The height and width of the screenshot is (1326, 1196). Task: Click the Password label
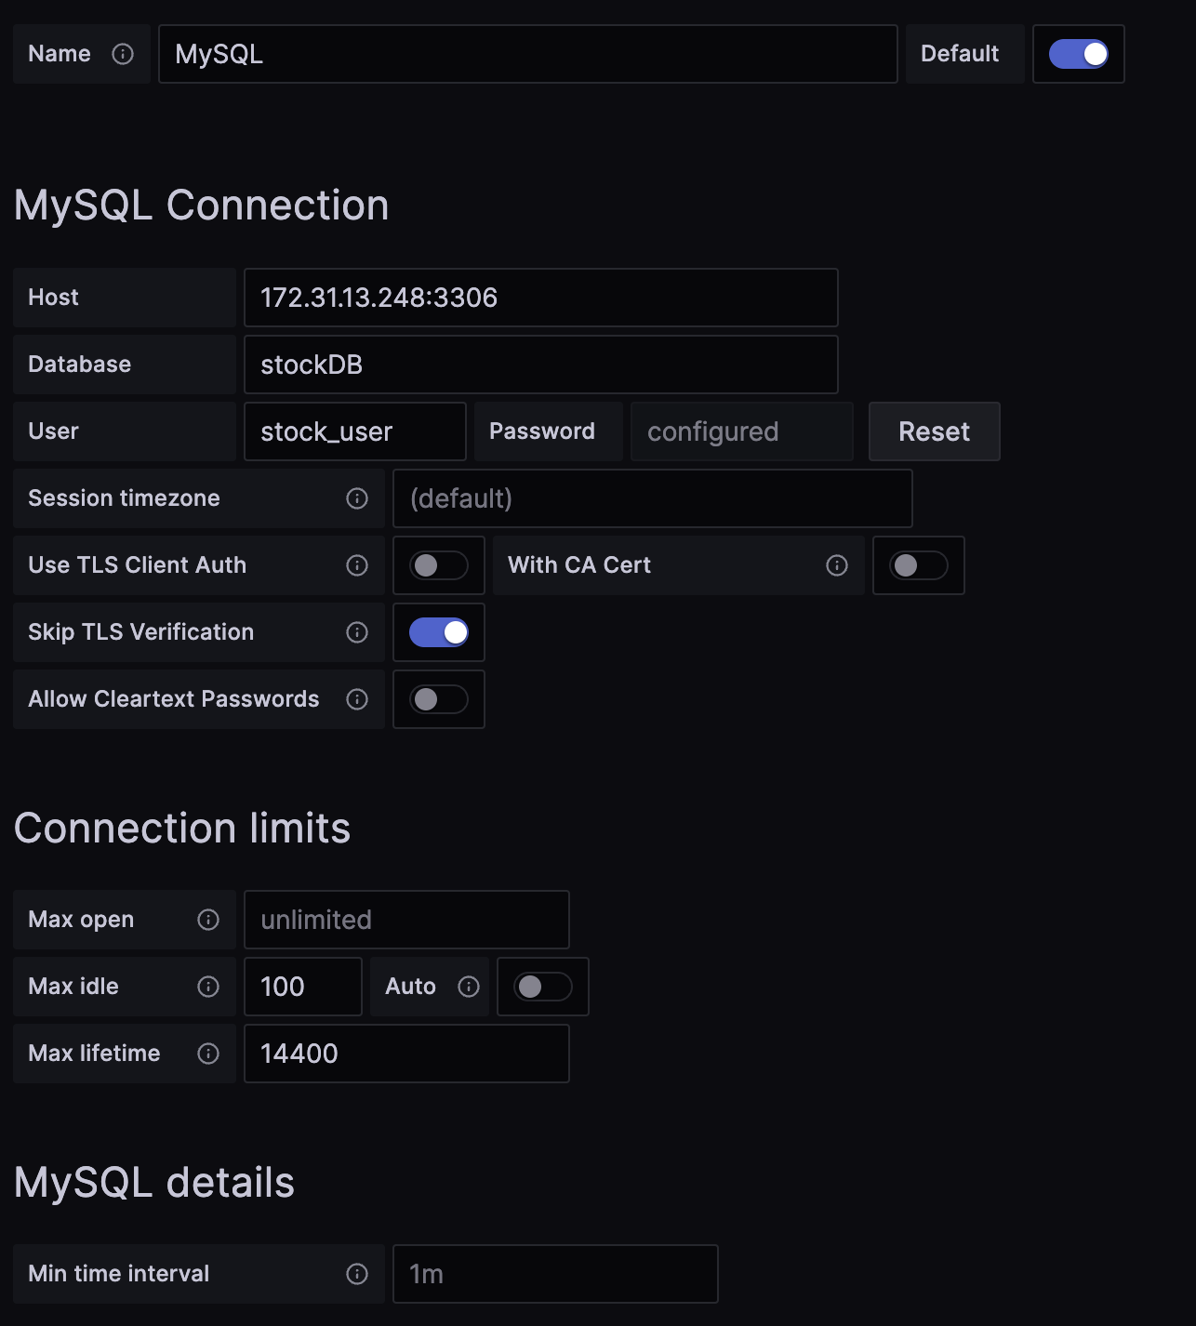click(x=542, y=431)
